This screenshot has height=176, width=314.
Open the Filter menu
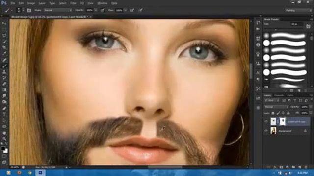tap(73, 3)
